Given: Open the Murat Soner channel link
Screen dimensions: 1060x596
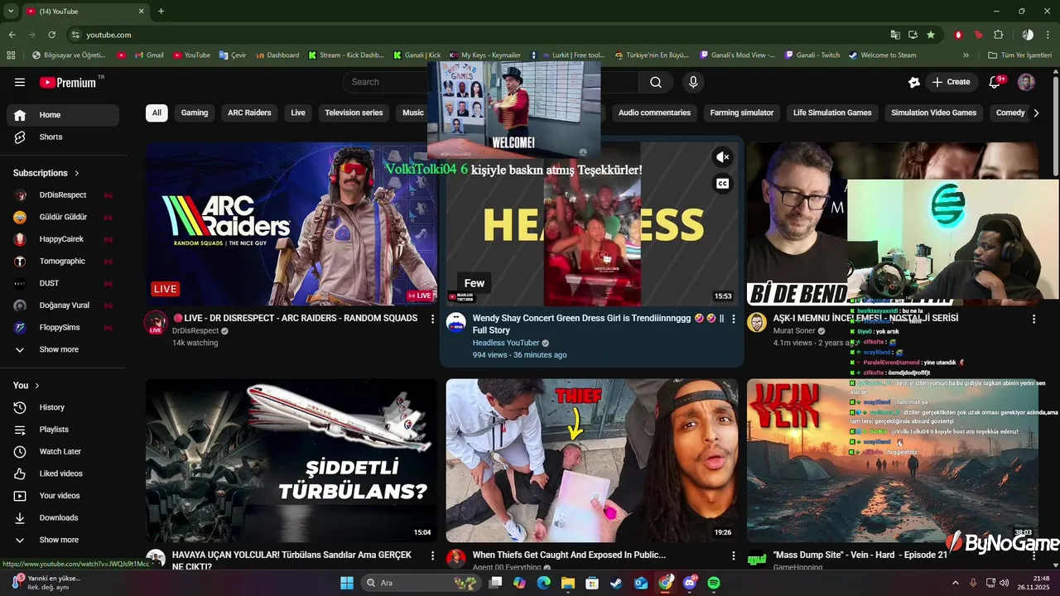Looking at the screenshot, I should [795, 330].
